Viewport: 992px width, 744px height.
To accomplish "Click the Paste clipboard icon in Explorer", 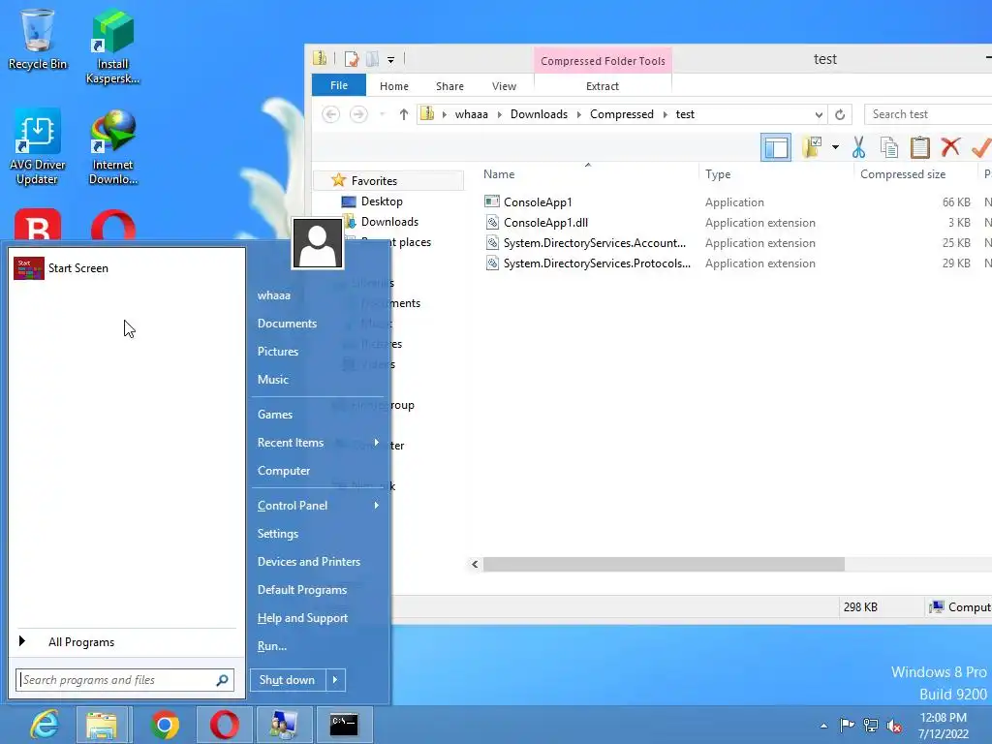I will click(x=920, y=147).
